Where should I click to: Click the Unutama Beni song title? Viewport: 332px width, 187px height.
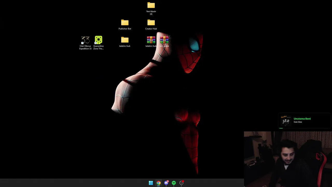(x=302, y=119)
